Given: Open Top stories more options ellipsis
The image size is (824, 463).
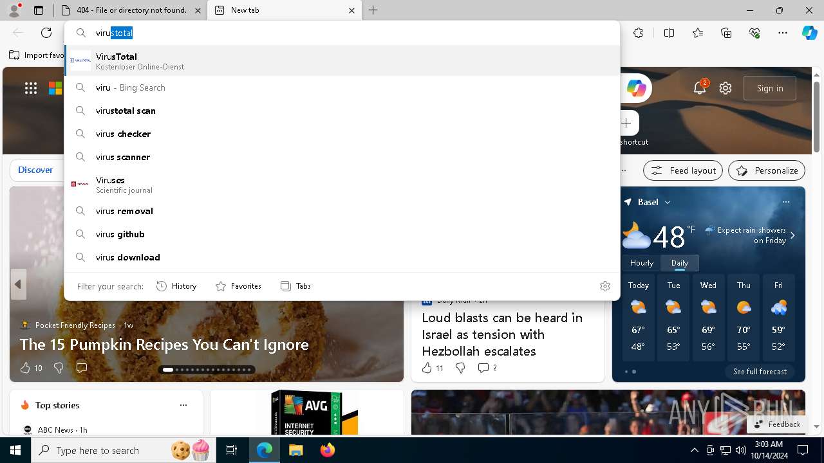Looking at the screenshot, I should pyautogui.click(x=183, y=405).
